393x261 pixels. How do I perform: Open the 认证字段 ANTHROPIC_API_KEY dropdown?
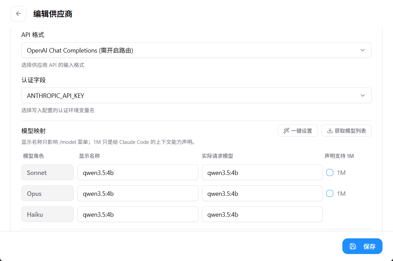[x=196, y=95]
